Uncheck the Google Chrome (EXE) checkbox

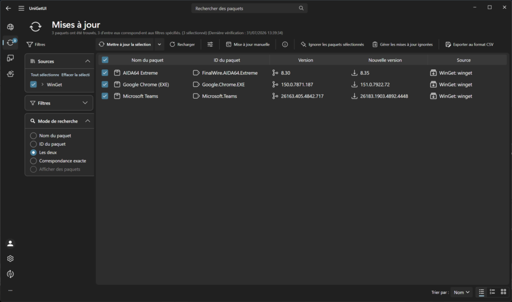click(x=105, y=84)
